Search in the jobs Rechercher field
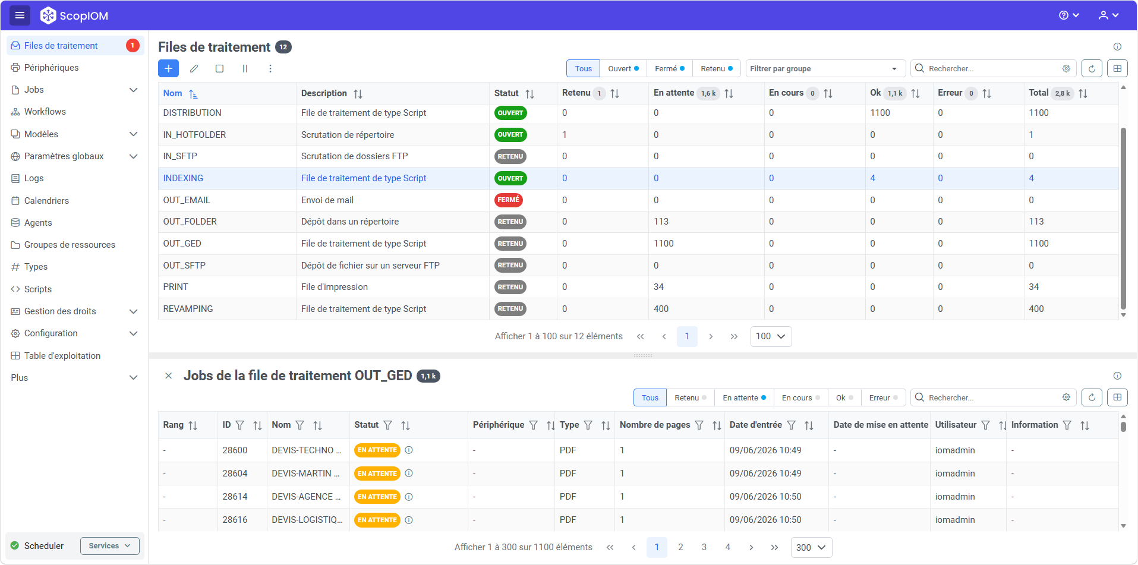 pos(993,397)
